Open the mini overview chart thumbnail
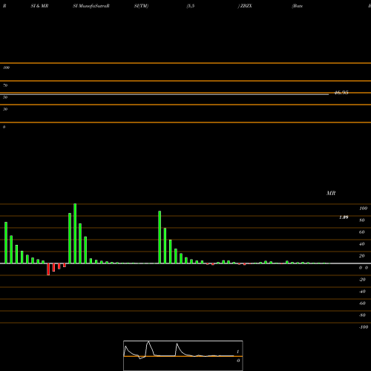 click(x=183, y=355)
